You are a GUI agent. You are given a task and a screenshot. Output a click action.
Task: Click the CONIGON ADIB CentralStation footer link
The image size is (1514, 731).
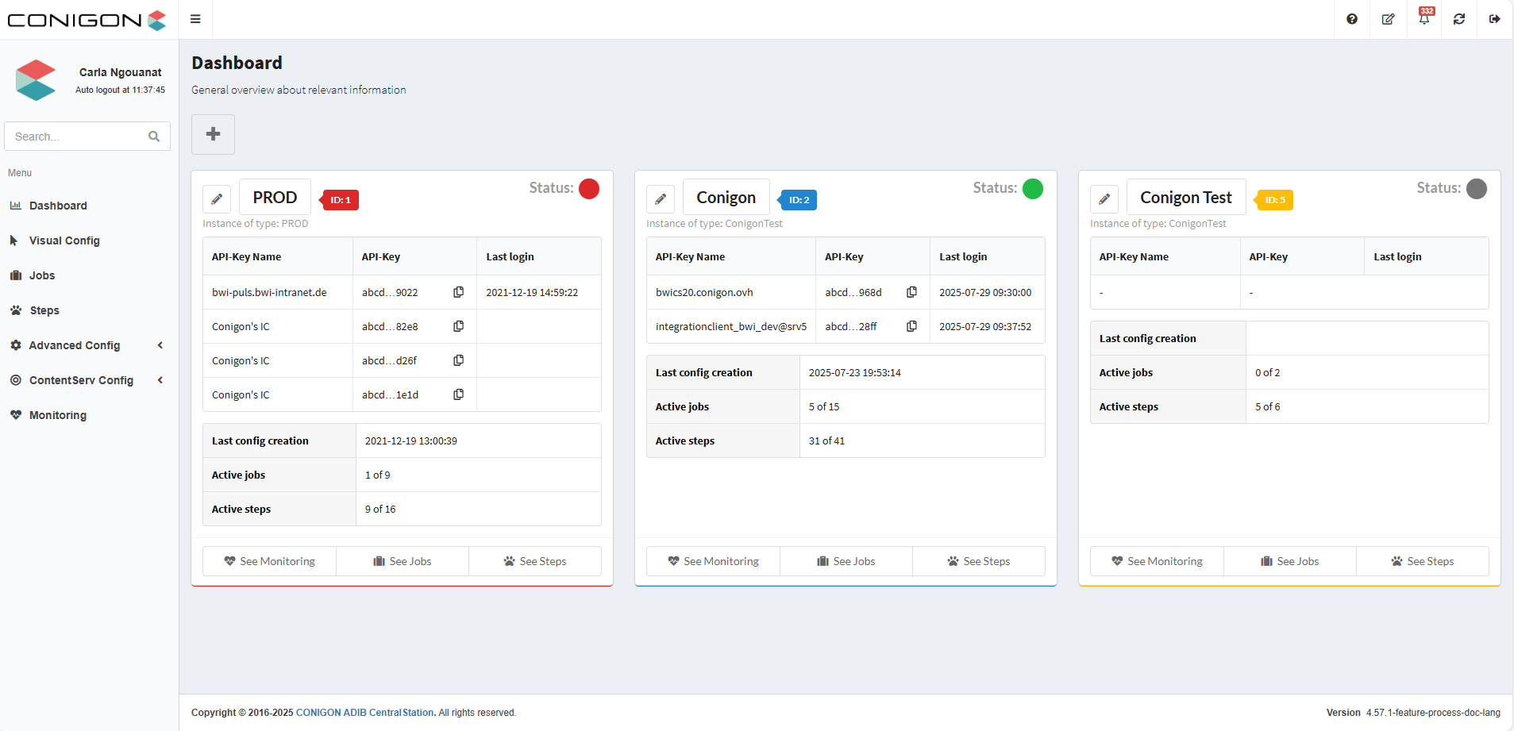(x=364, y=713)
